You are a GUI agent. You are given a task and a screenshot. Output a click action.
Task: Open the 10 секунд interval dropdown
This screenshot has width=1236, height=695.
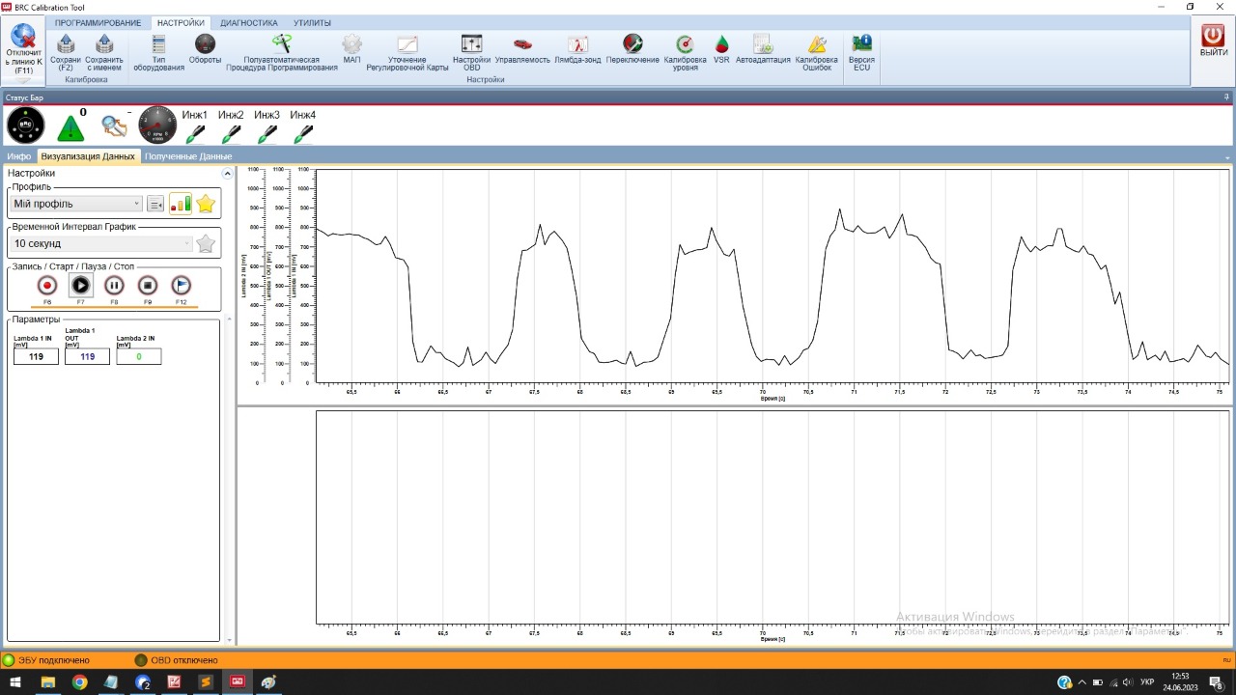coord(102,244)
